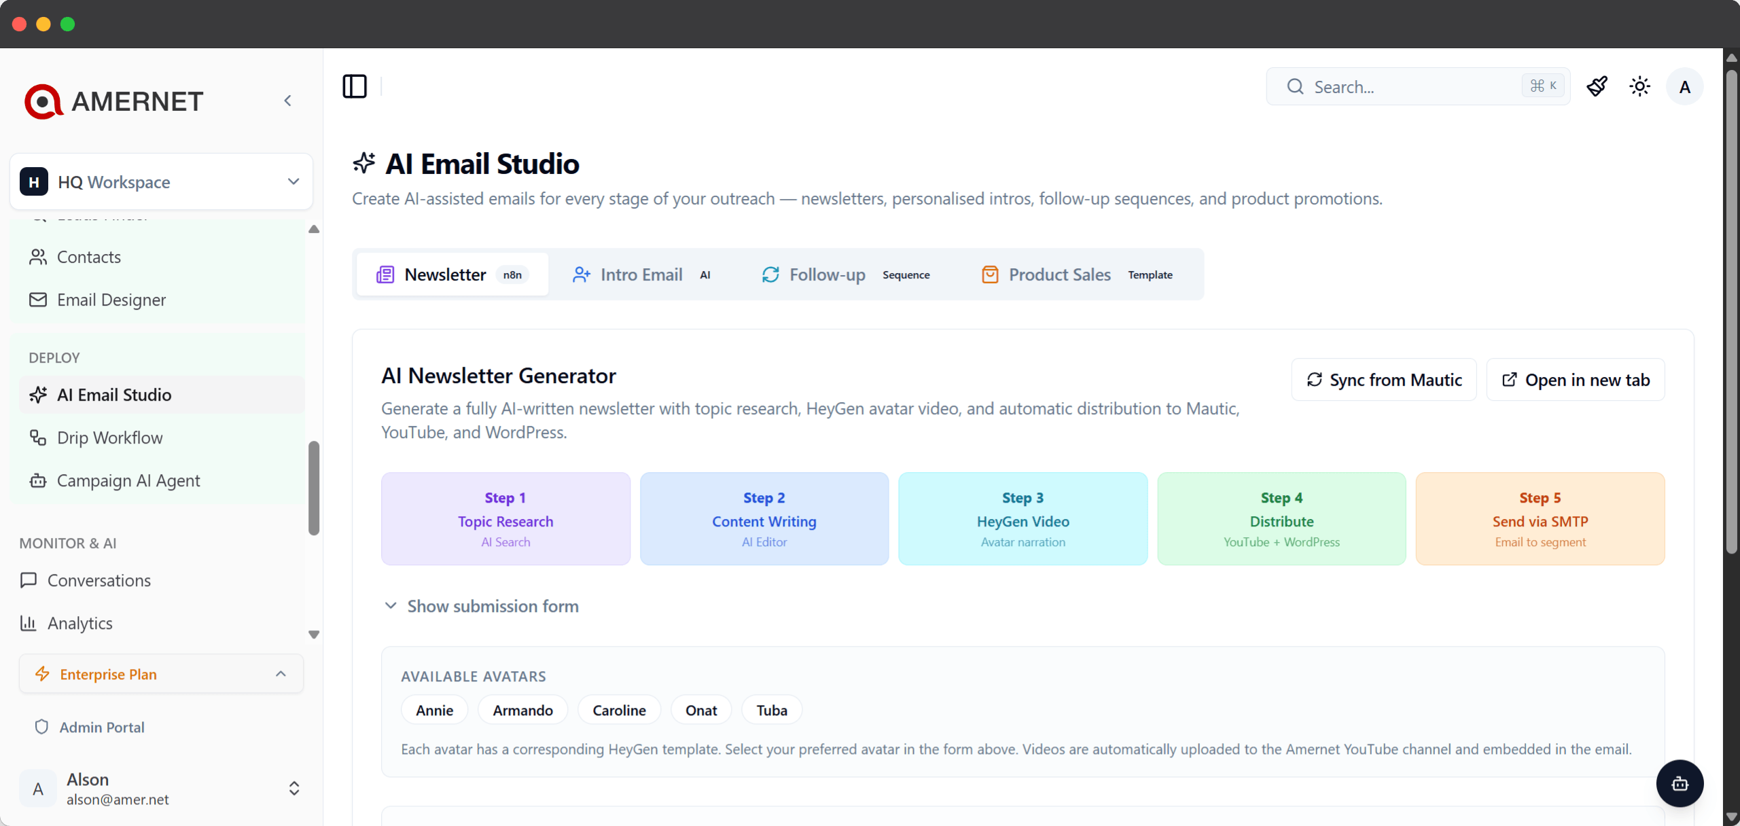Click the Enterprise Plan lightning icon
The image size is (1740, 826).
(x=42, y=674)
